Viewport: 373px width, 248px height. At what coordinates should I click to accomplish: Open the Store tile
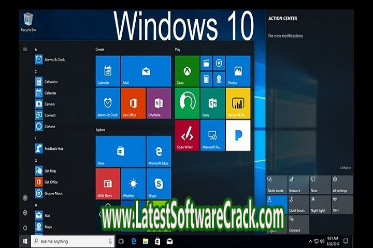click(120, 152)
